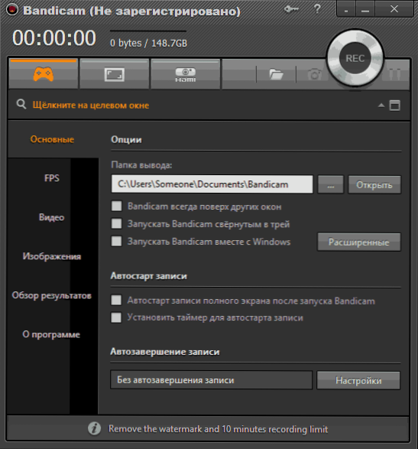
Task: Click the Расширенные button
Action: tap(358, 242)
